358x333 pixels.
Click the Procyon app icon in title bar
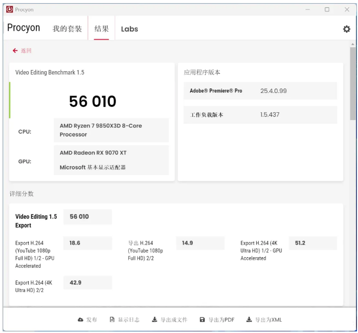(9, 9)
